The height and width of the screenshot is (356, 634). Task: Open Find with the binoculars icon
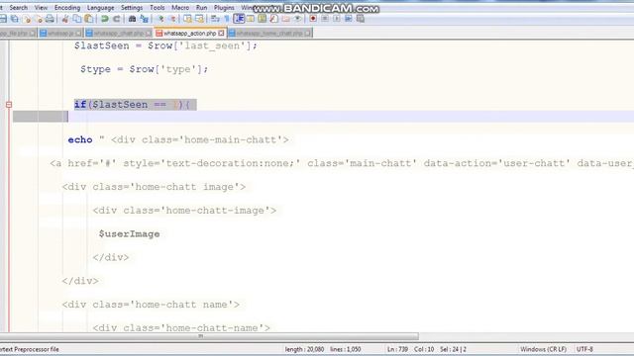(132, 19)
